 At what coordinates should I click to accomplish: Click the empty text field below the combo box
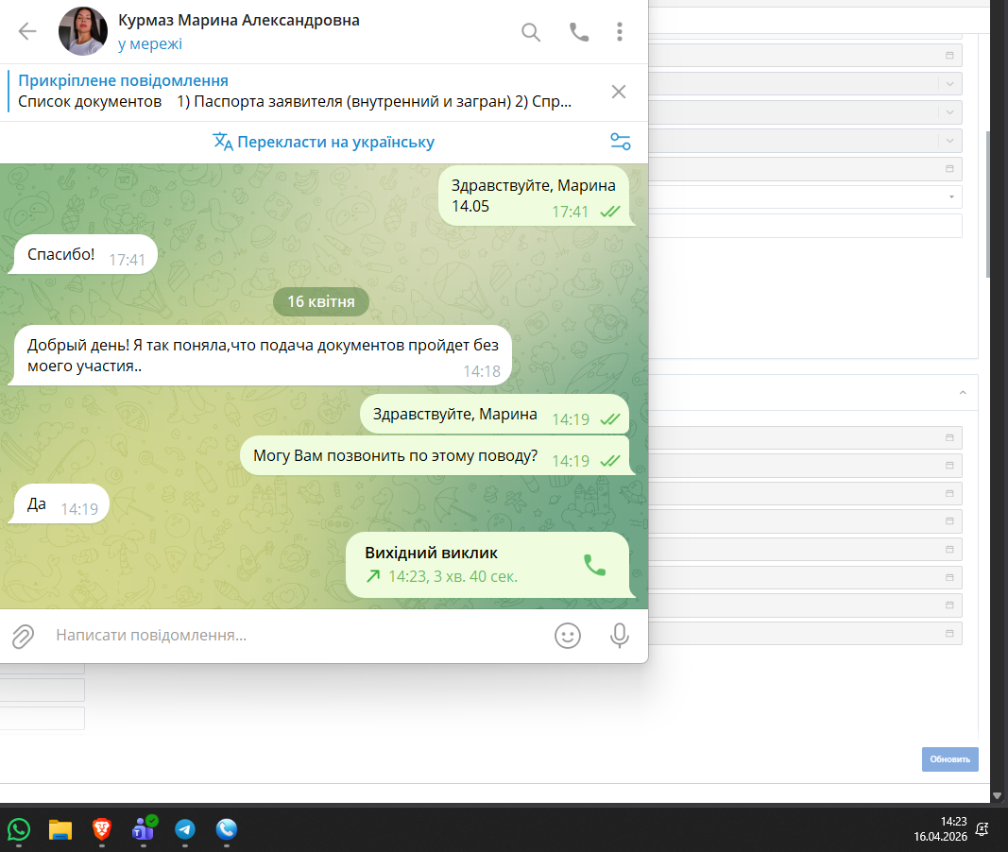tap(806, 226)
